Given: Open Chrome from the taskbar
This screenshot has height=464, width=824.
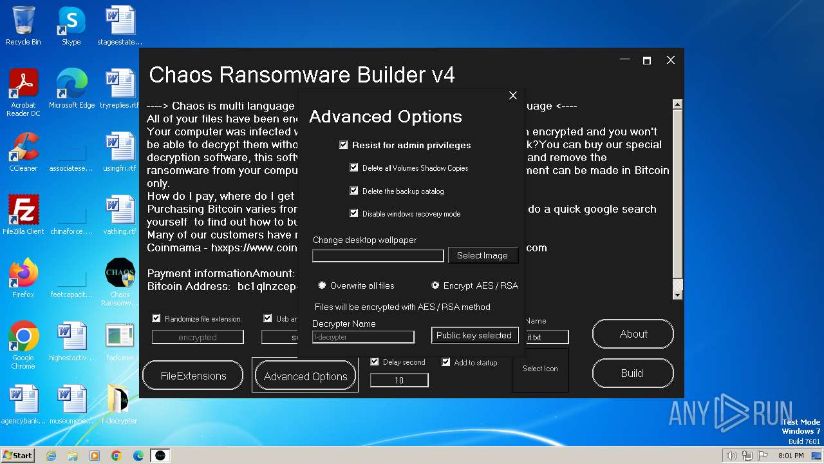Looking at the screenshot, I should click(x=117, y=456).
